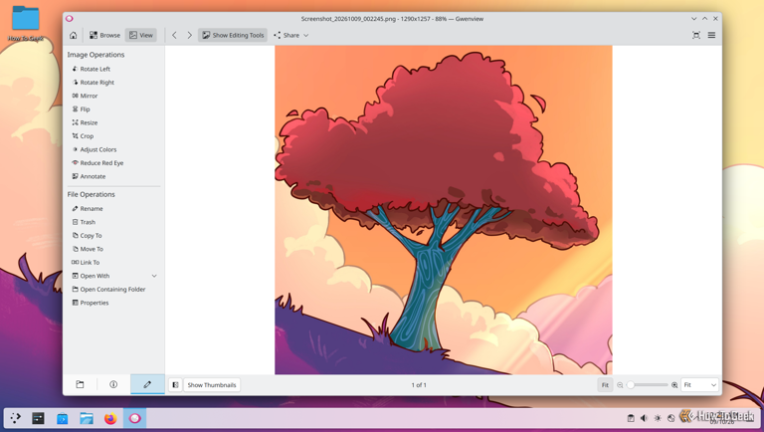Image resolution: width=764 pixels, height=432 pixels.
Task: Go to the Gwenview home start page
Action: click(73, 35)
